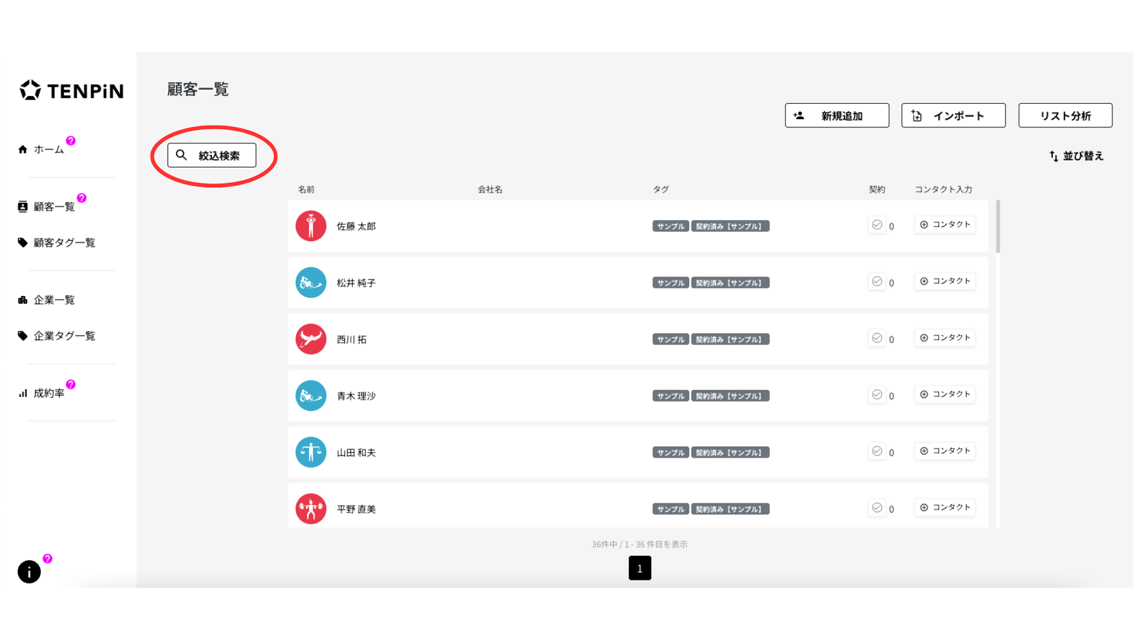The image size is (1133, 637).
Task: Open the black info icon at bottom left
Action: click(29, 572)
